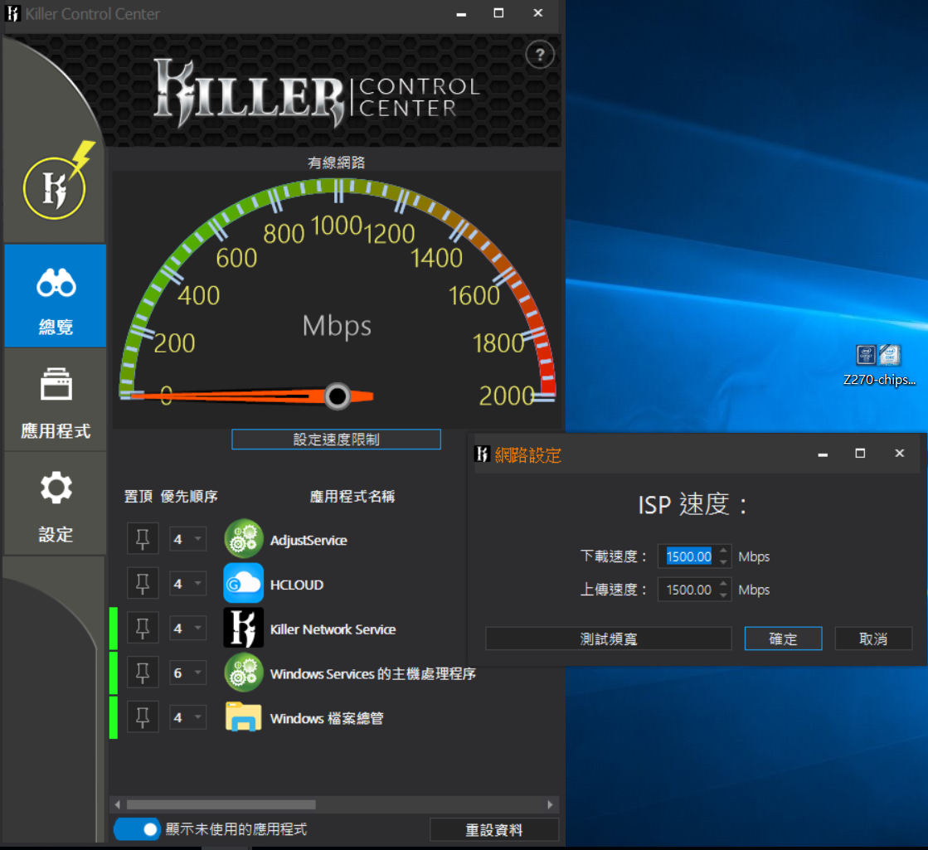Pin Windows 檔案總管 to top

tap(143, 717)
